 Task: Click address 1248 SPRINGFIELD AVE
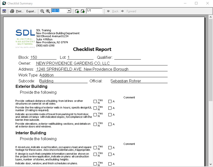click(59, 69)
